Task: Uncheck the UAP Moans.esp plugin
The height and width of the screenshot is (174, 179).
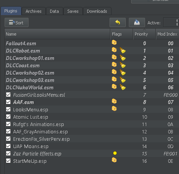Action: pyautogui.click(x=8, y=146)
